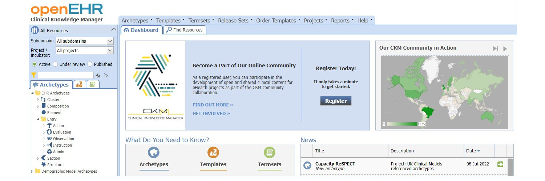Open the Help menu
This screenshot has width=545, height=181.
click(x=365, y=21)
